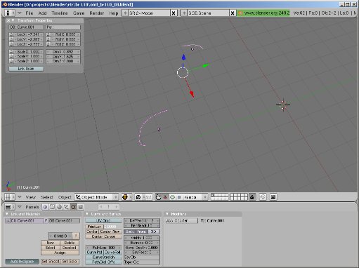The height and width of the screenshot is (268, 359).
Task: Toggle the LocX lock icon
Action: point(11,34)
